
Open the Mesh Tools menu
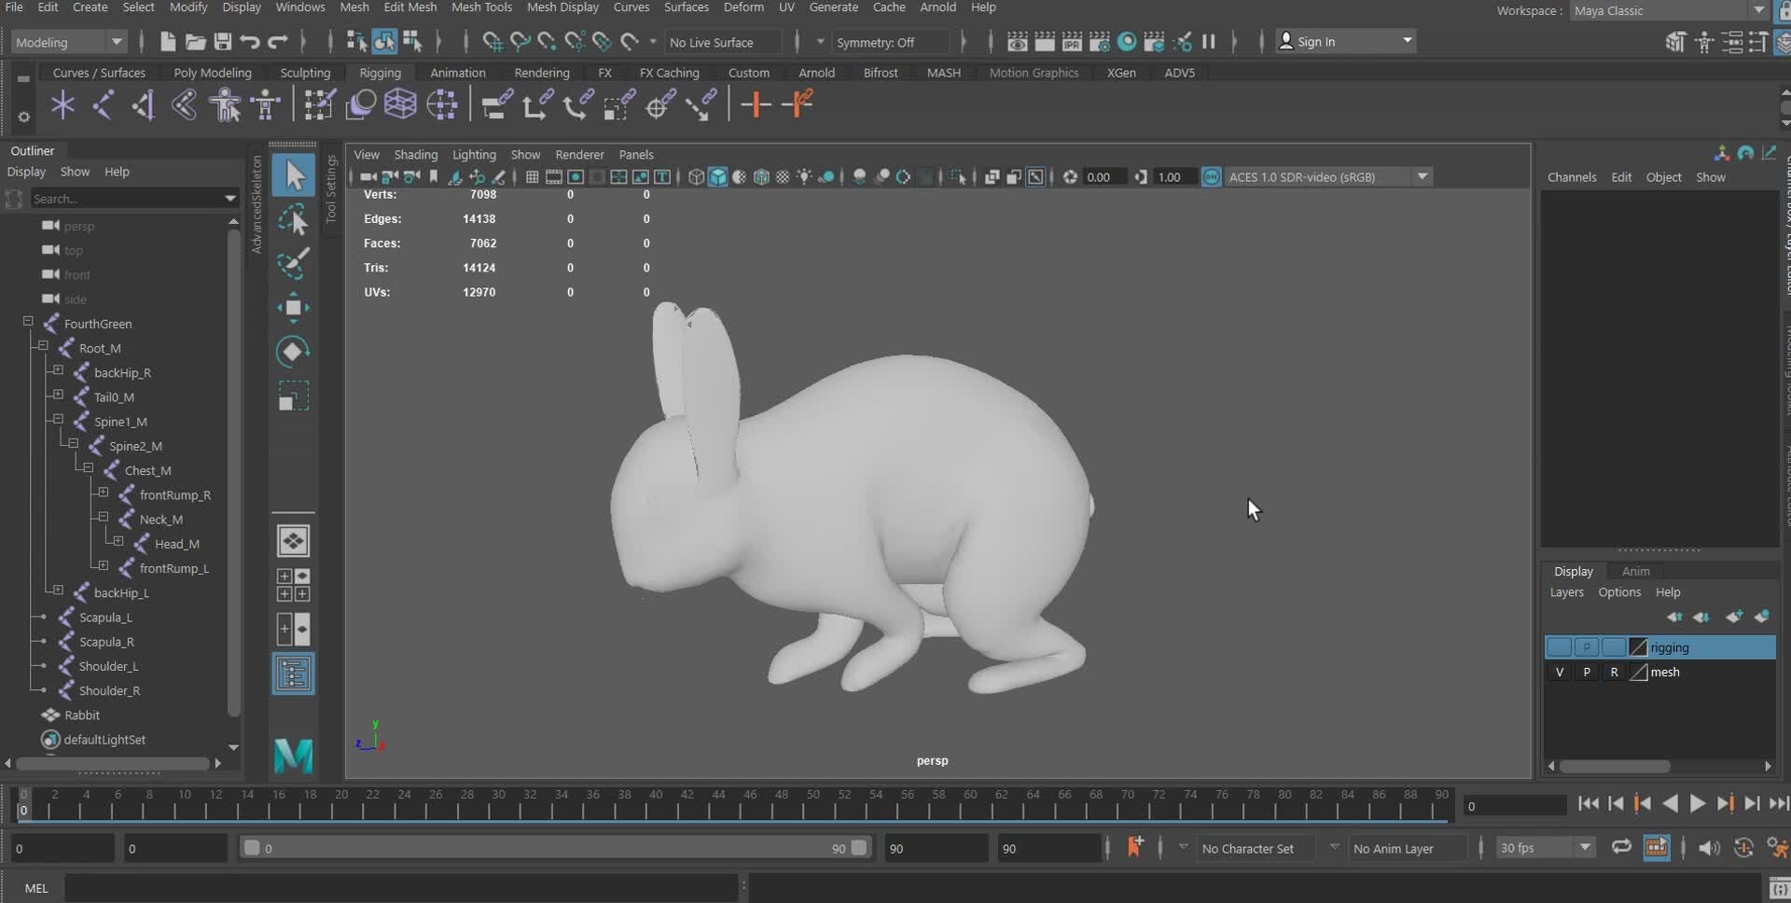[x=481, y=7]
